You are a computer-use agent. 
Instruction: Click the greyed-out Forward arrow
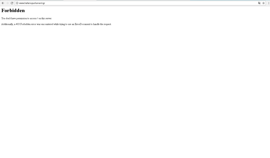click(7, 3)
